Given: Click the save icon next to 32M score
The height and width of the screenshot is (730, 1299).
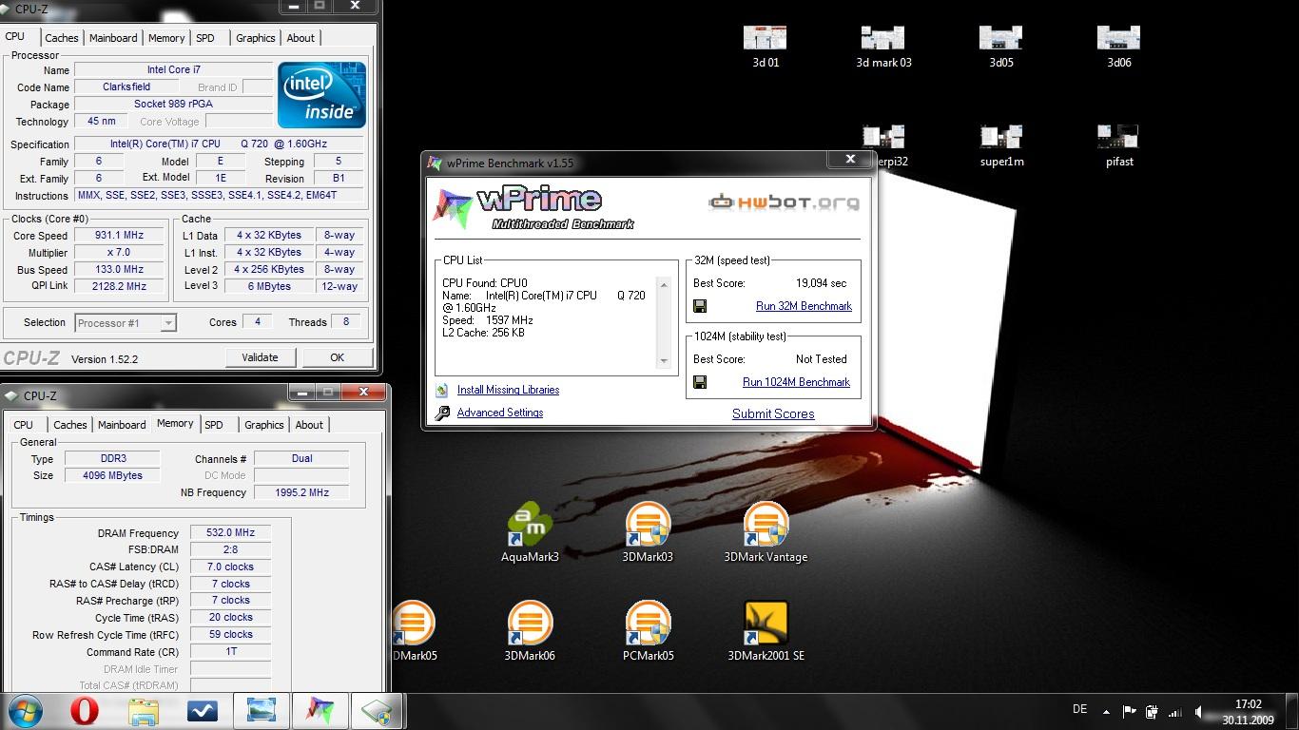Looking at the screenshot, I should pyautogui.click(x=700, y=306).
